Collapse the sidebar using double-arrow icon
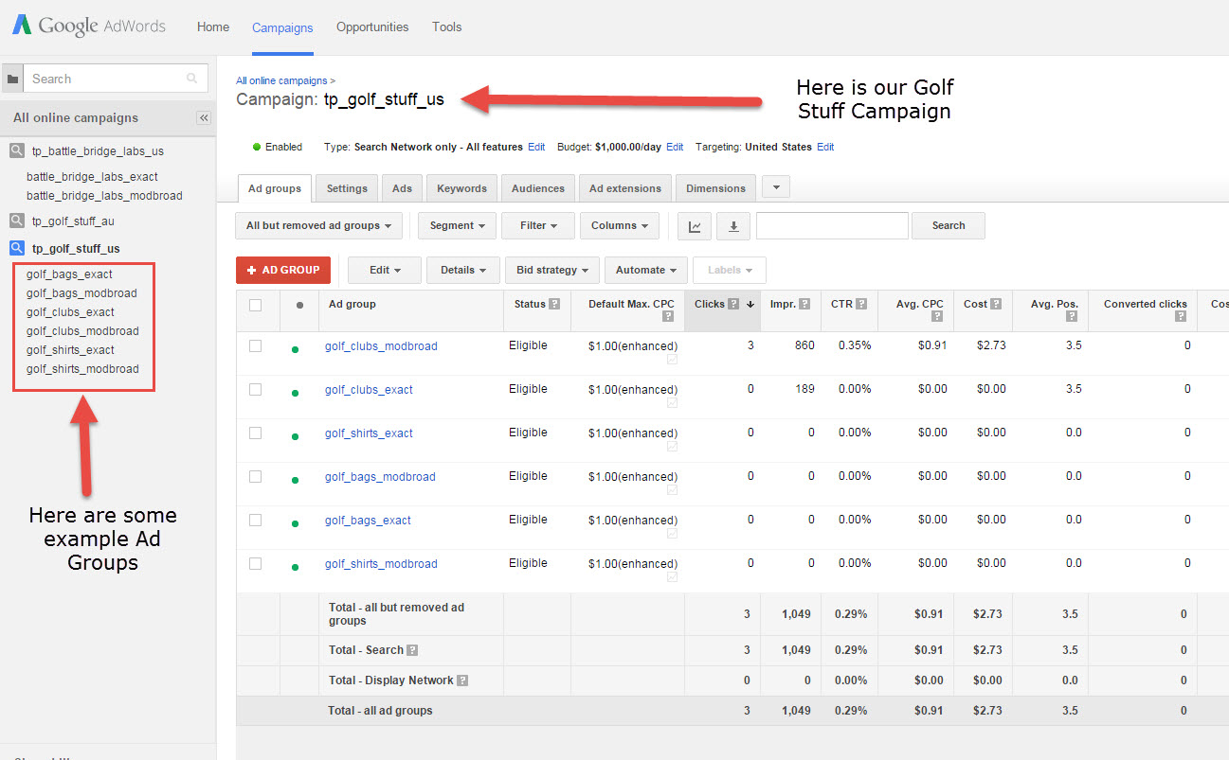The height and width of the screenshot is (760, 1229). coord(203,118)
